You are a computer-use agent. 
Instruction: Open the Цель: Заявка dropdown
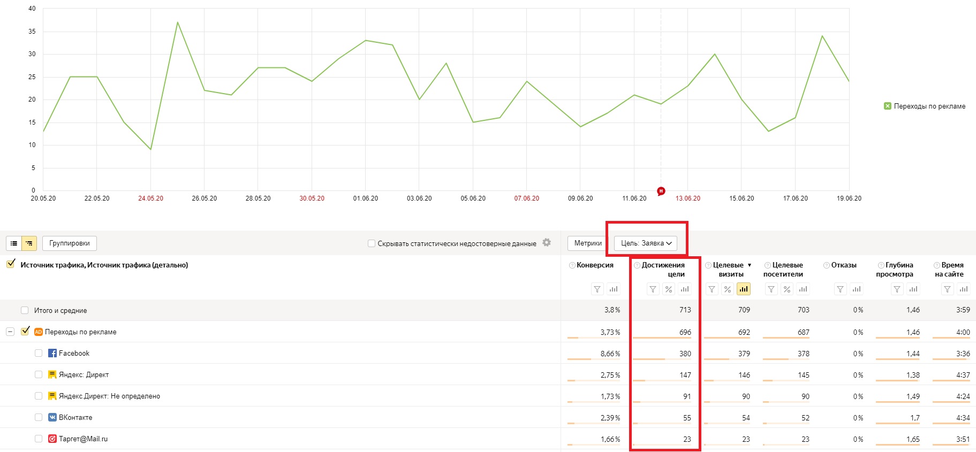[x=646, y=243]
